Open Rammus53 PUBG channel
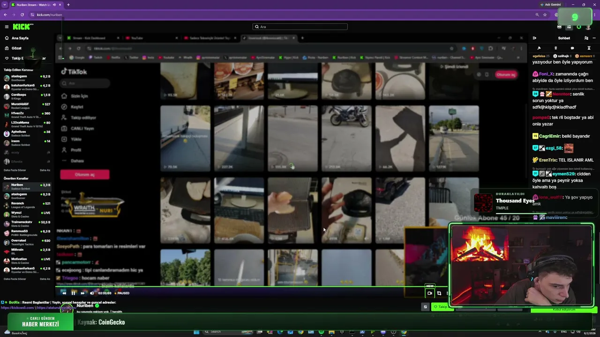This screenshot has height=337, width=600. (27, 233)
